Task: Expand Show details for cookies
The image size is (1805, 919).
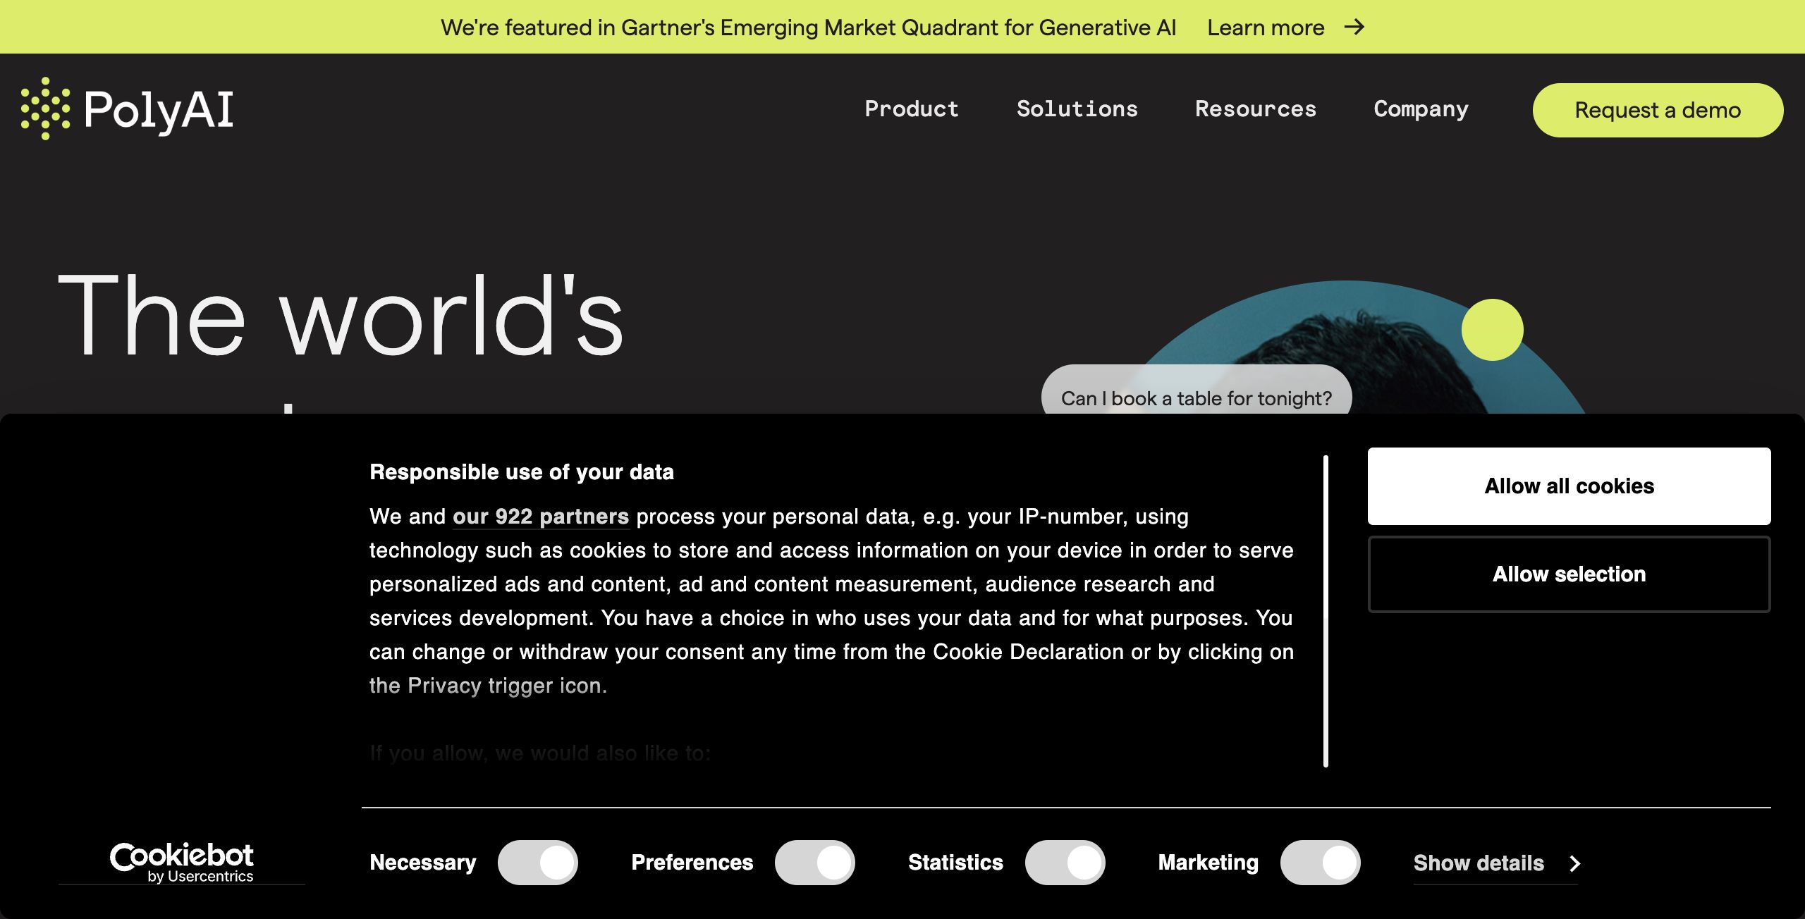Action: coord(1479,863)
